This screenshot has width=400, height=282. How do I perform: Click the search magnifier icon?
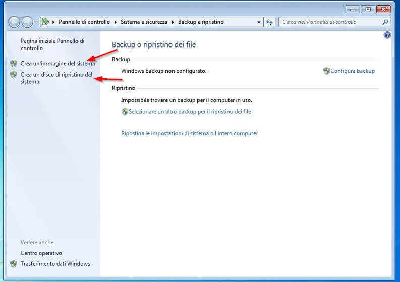(x=385, y=22)
